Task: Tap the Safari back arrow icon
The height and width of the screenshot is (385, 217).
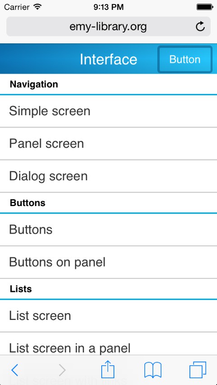Action: coord(15,370)
